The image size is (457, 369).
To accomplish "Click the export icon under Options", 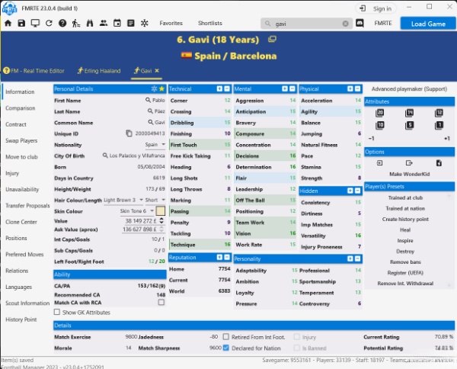I will point(409,162).
